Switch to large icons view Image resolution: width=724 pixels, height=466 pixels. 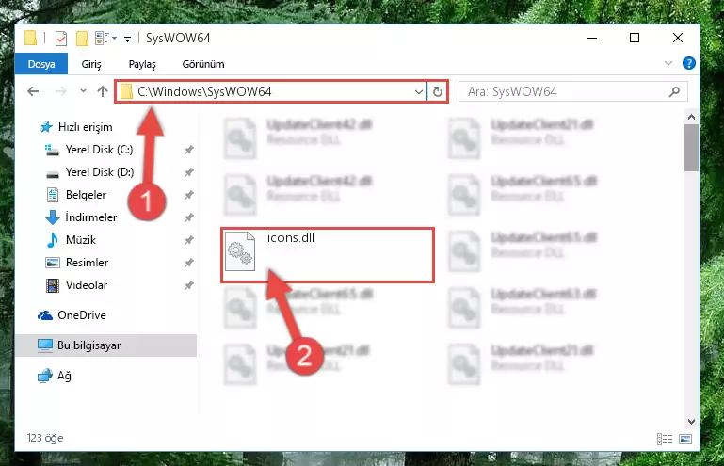point(685,440)
